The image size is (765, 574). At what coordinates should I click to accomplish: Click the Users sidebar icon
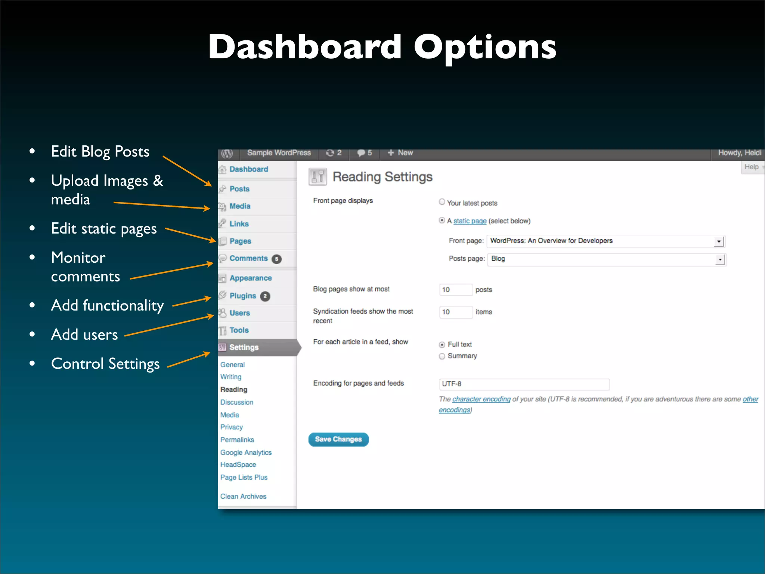[x=223, y=313]
